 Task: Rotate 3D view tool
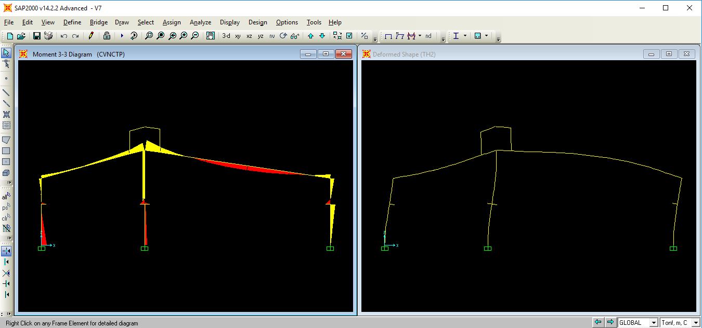tap(283, 36)
